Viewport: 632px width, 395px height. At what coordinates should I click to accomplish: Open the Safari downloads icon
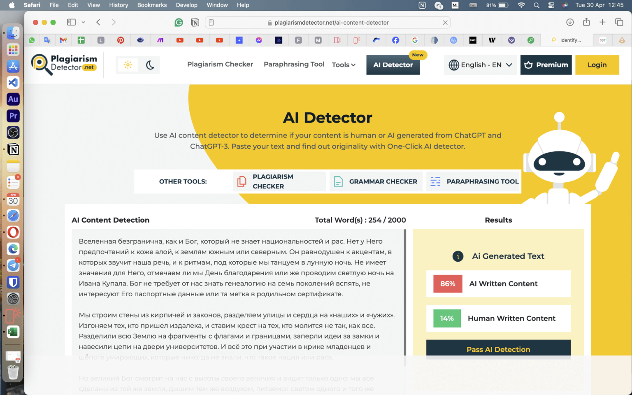[570, 22]
